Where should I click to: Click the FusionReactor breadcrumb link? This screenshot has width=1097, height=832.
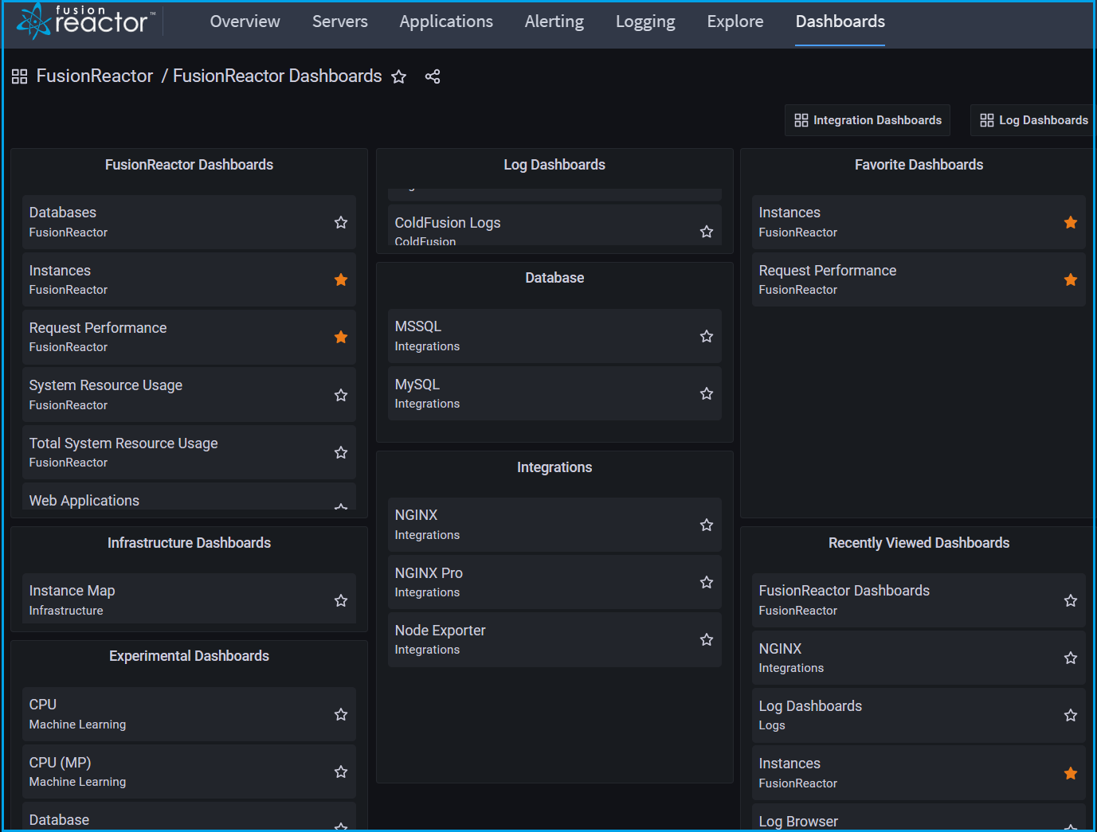(x=95, y=76)
